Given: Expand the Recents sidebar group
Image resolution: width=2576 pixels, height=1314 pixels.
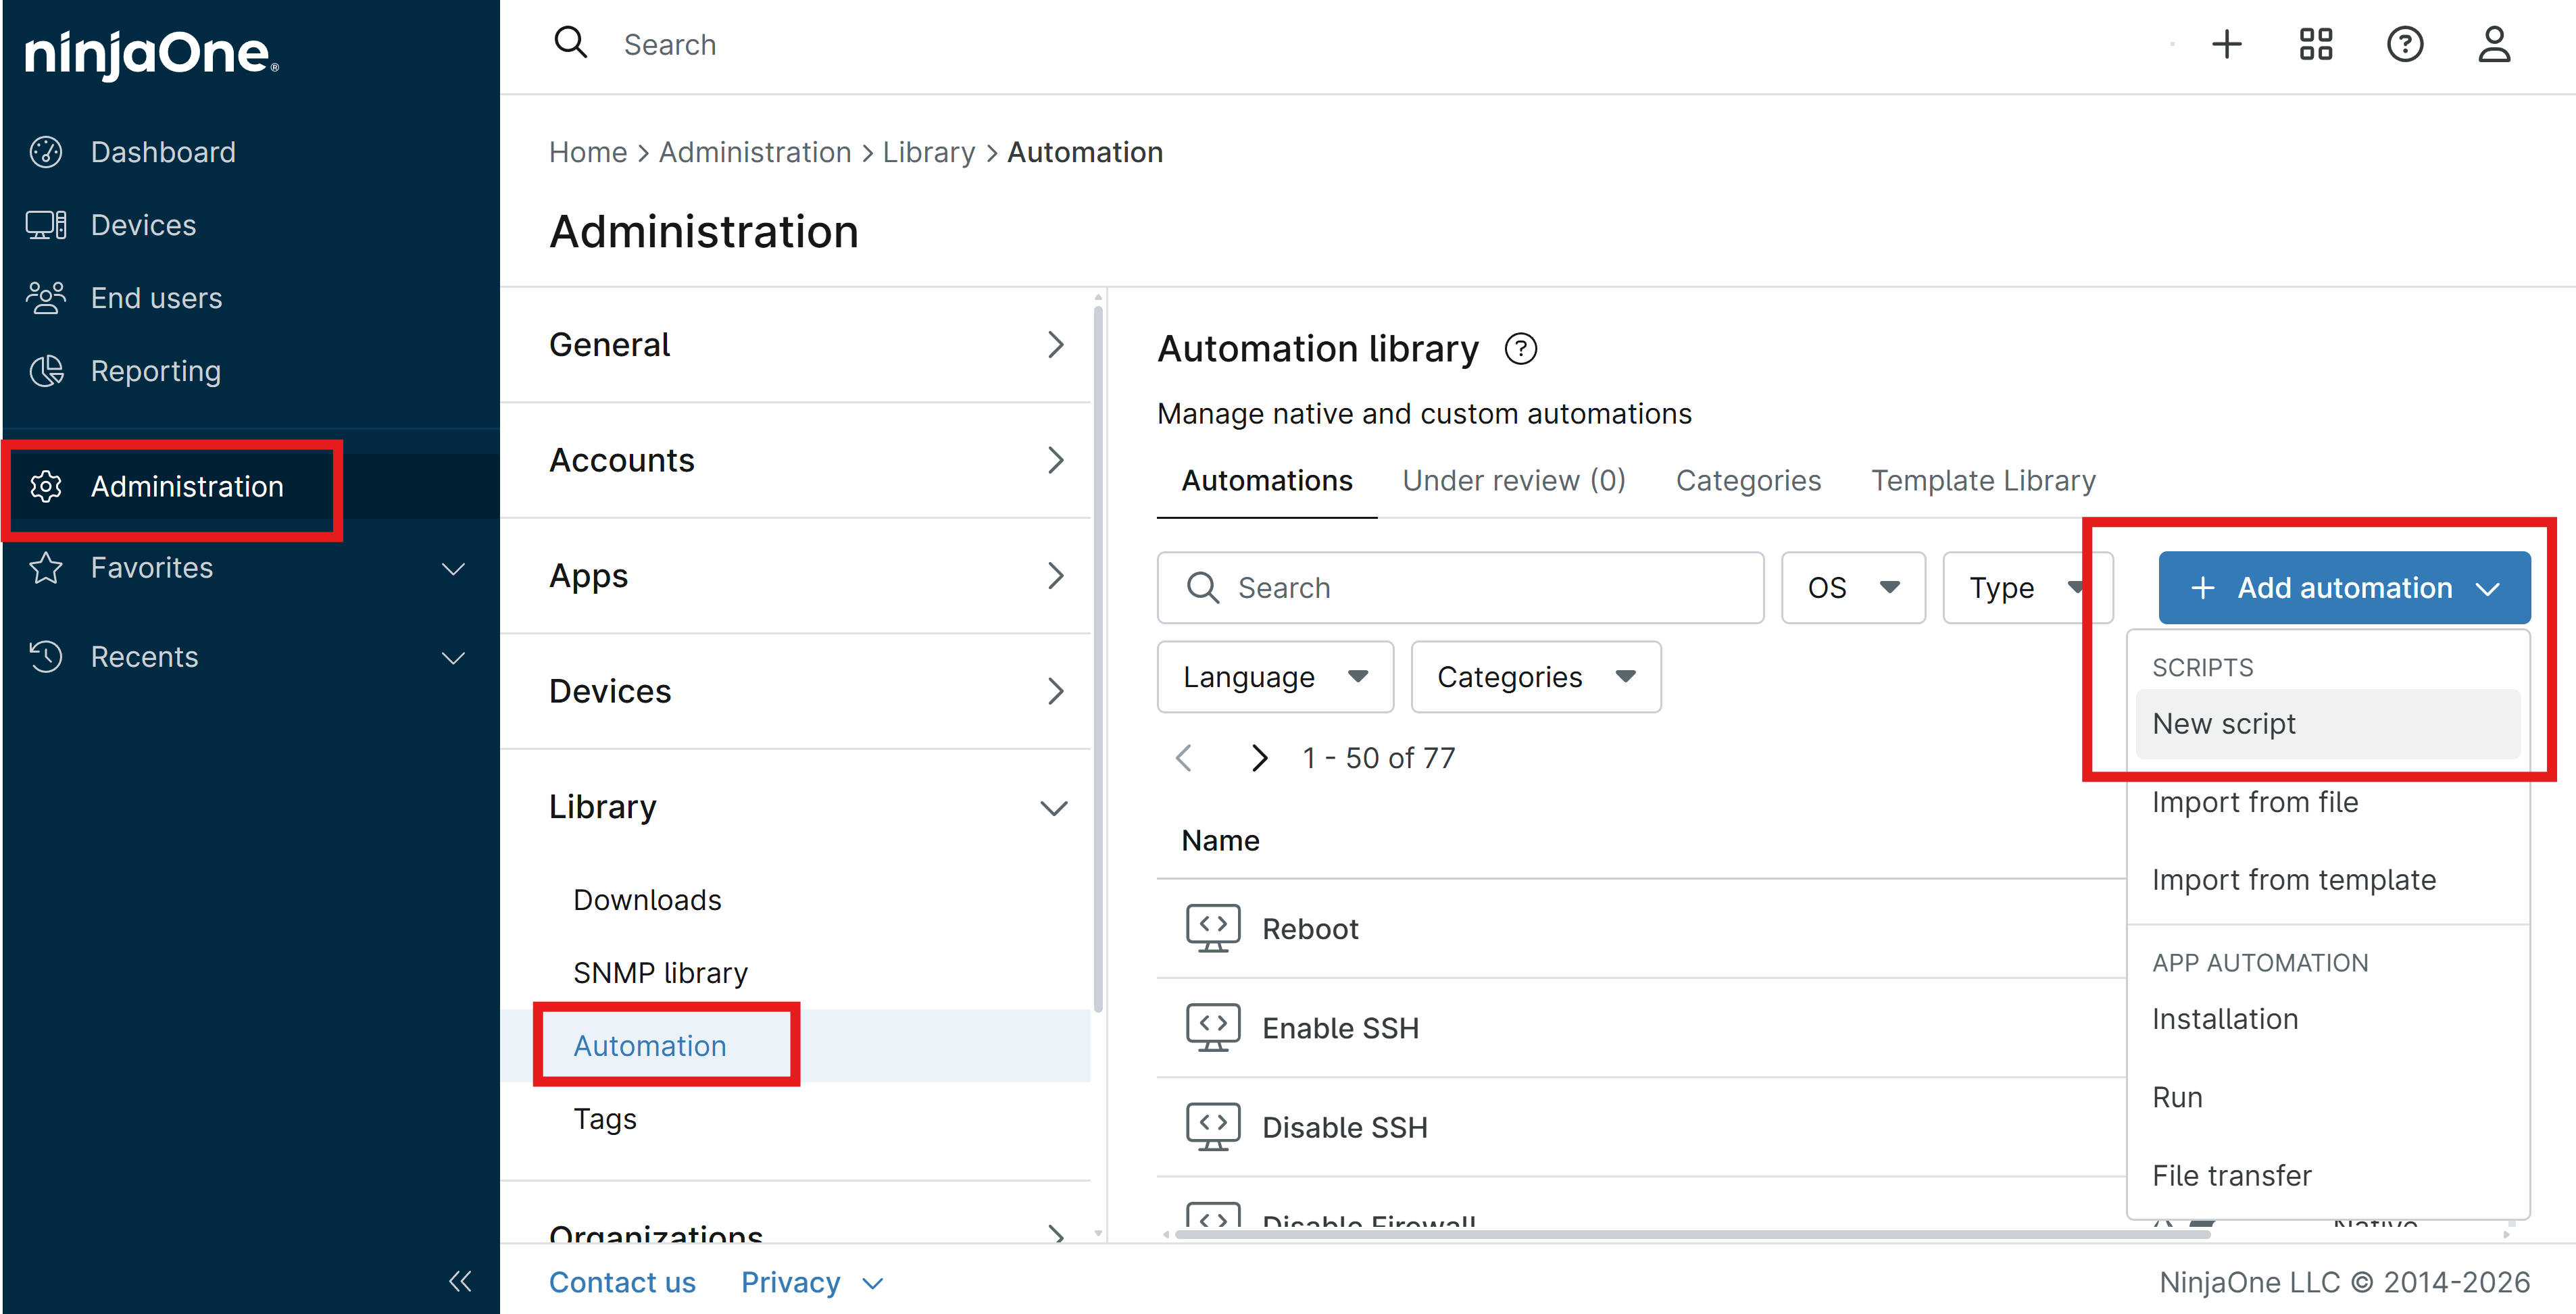Looking at the screenshot, I should (453, 657).
